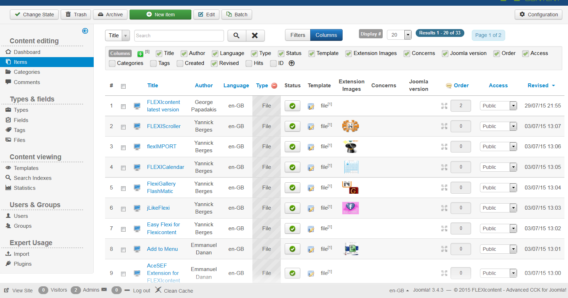
Task: Open the Access dropdown for flexIMPORT
Action: (498, 147)
